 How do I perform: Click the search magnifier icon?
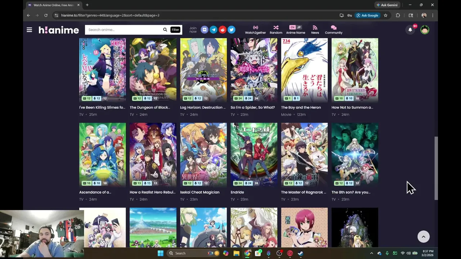(165, 30)
